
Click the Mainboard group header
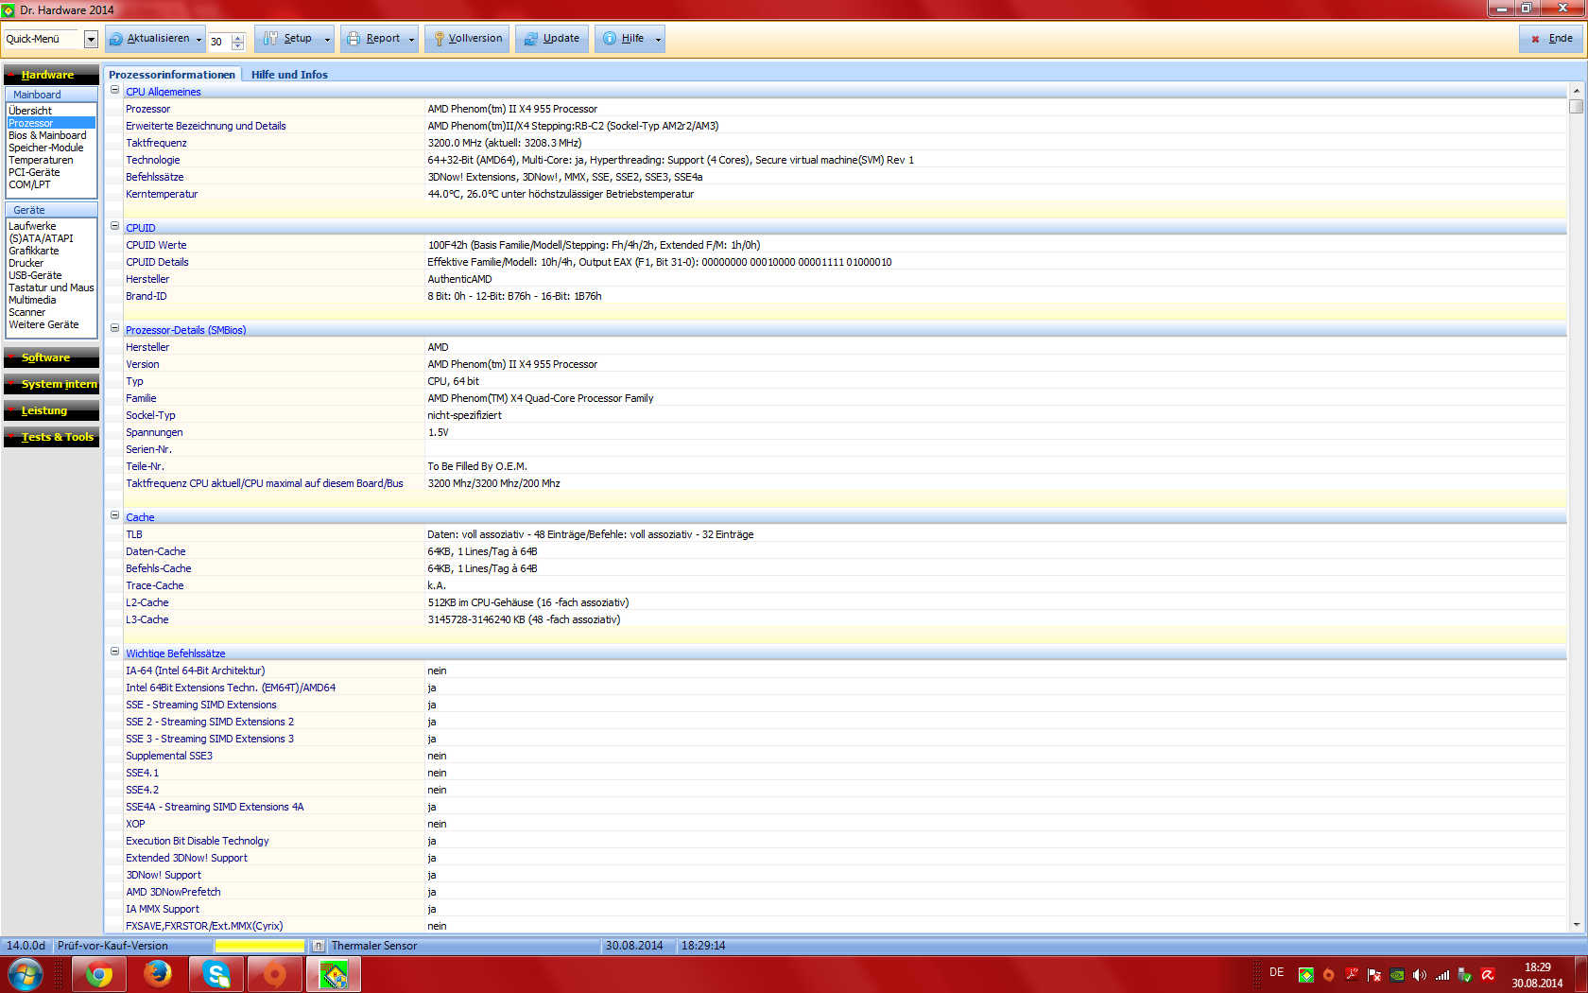point(51,95)
